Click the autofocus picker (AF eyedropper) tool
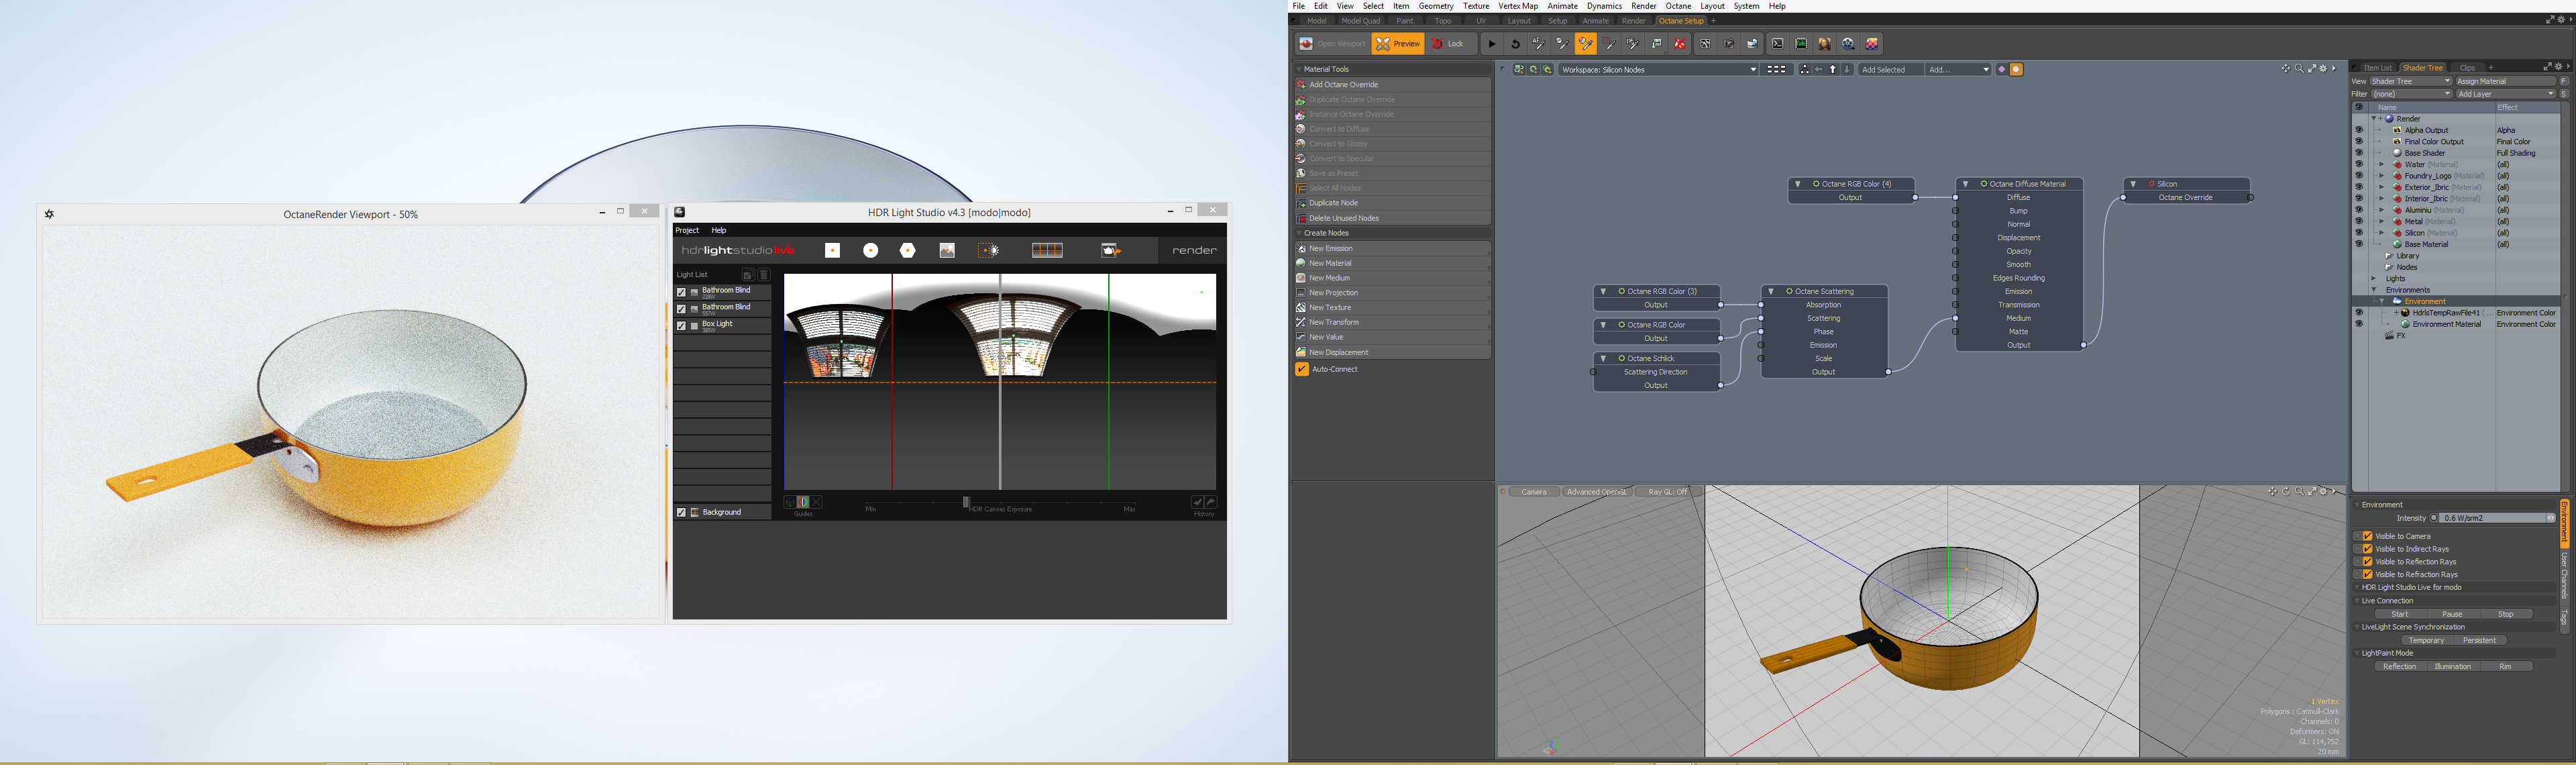This screenshot has height=765, width=2576. pyautogui.click(x=1539, y=44)
